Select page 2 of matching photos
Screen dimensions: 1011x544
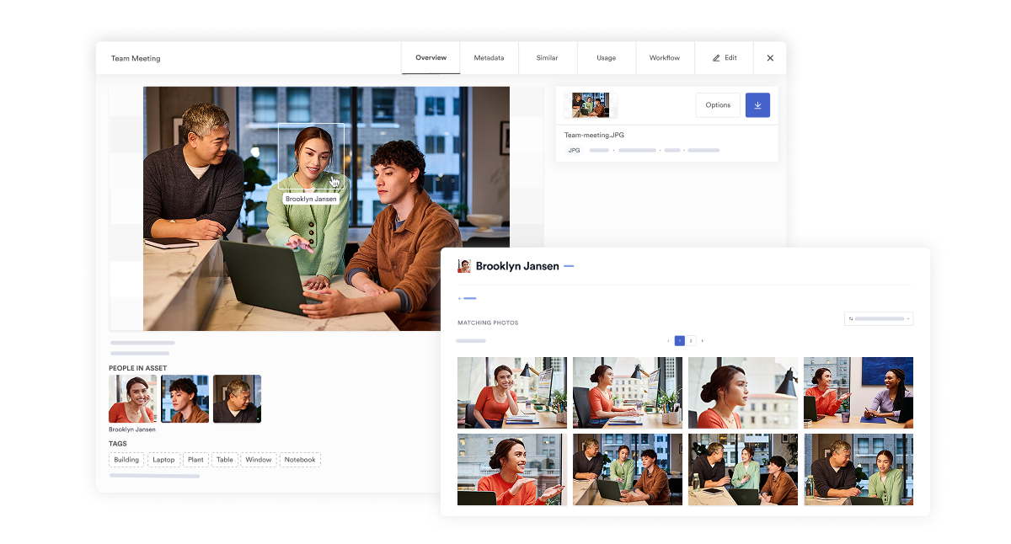689,341
